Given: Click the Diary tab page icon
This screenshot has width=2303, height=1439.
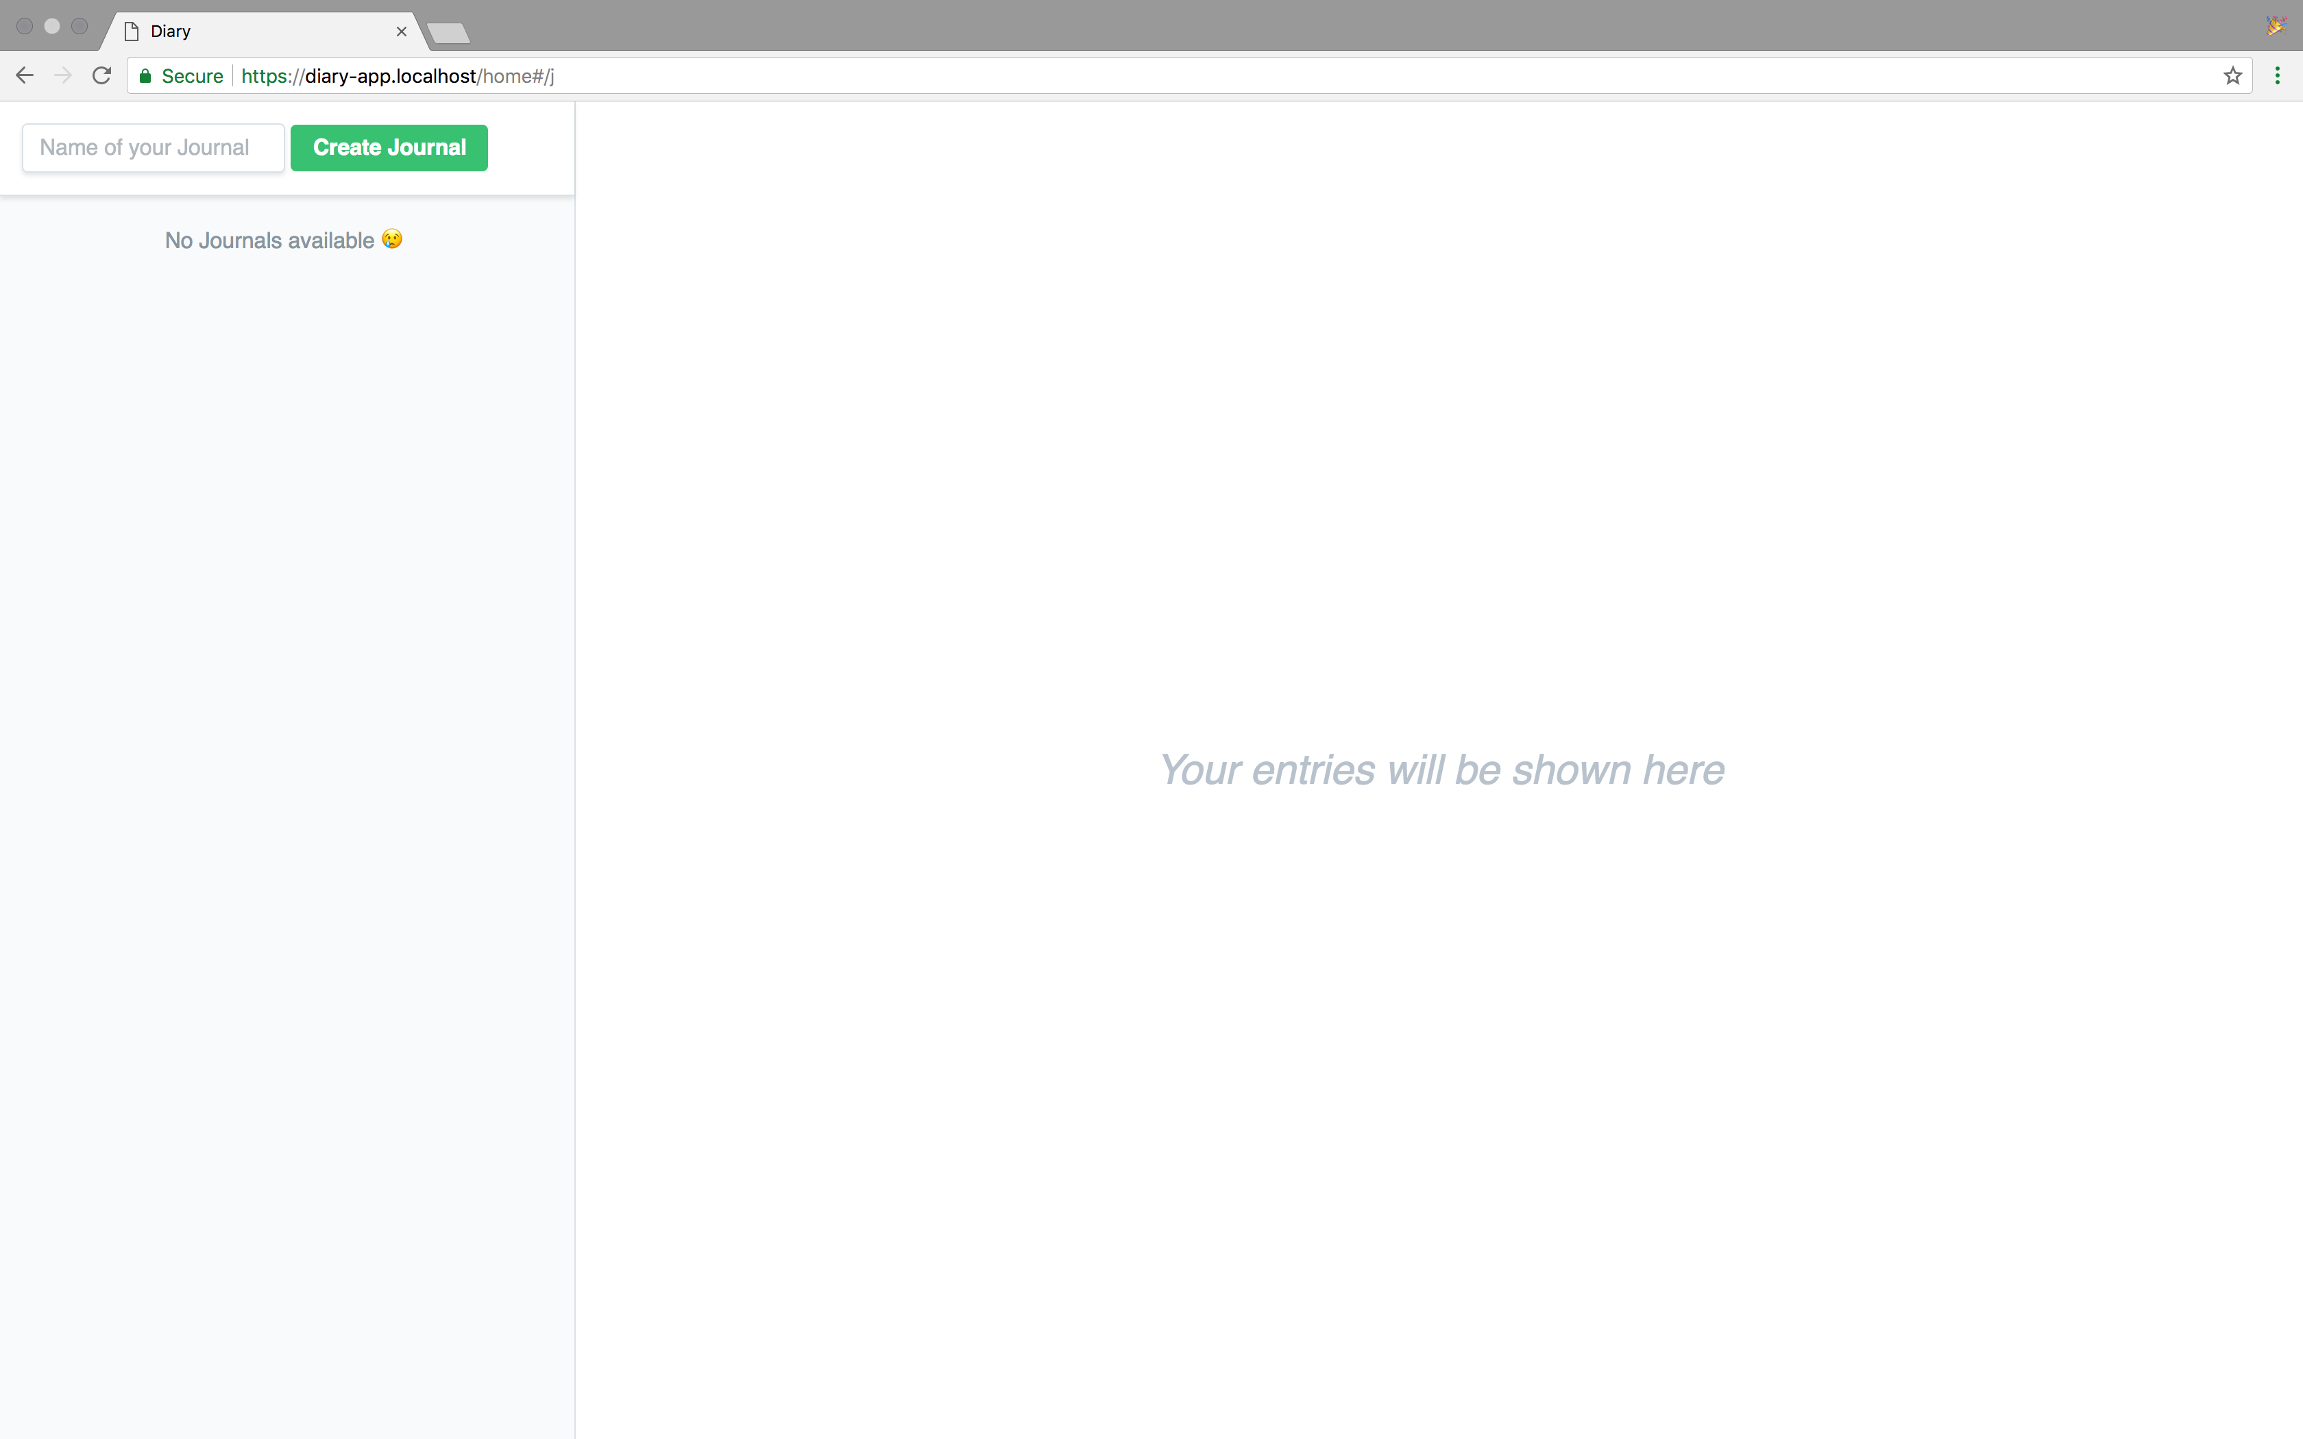Looking at the screenshot, I should pyautogui.click(x=132, y=32).
